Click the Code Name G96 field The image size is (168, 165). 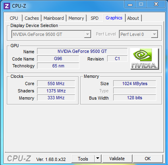point(58,58)
